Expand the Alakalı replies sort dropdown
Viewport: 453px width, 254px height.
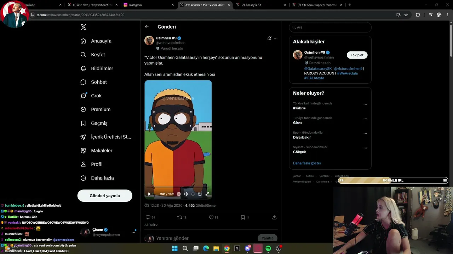[x=151, y=225]
